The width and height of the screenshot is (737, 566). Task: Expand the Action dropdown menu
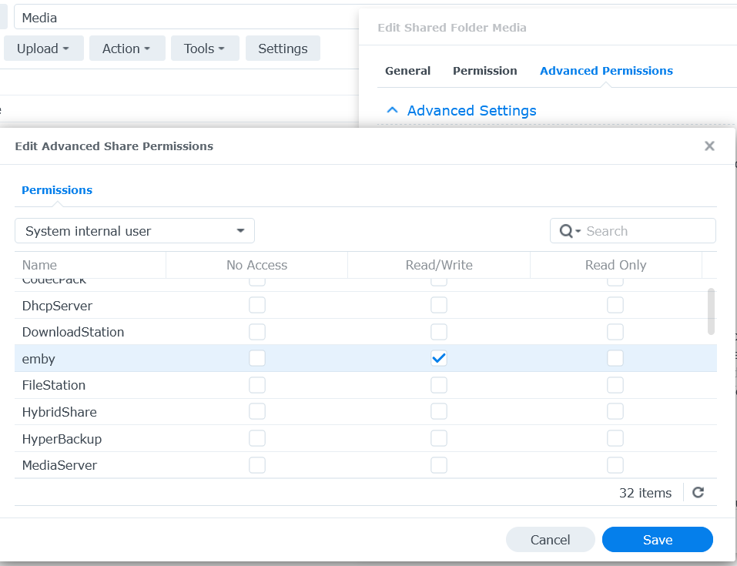127,49
